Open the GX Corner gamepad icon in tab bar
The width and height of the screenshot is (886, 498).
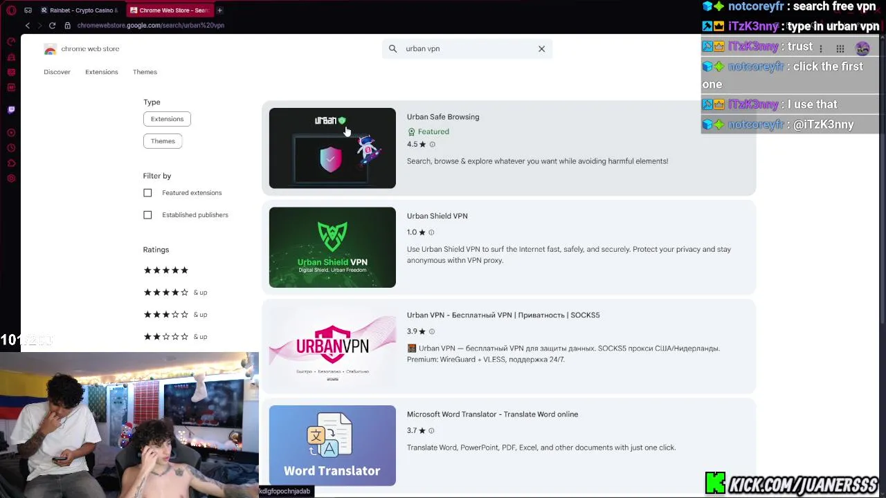(28, 10)
